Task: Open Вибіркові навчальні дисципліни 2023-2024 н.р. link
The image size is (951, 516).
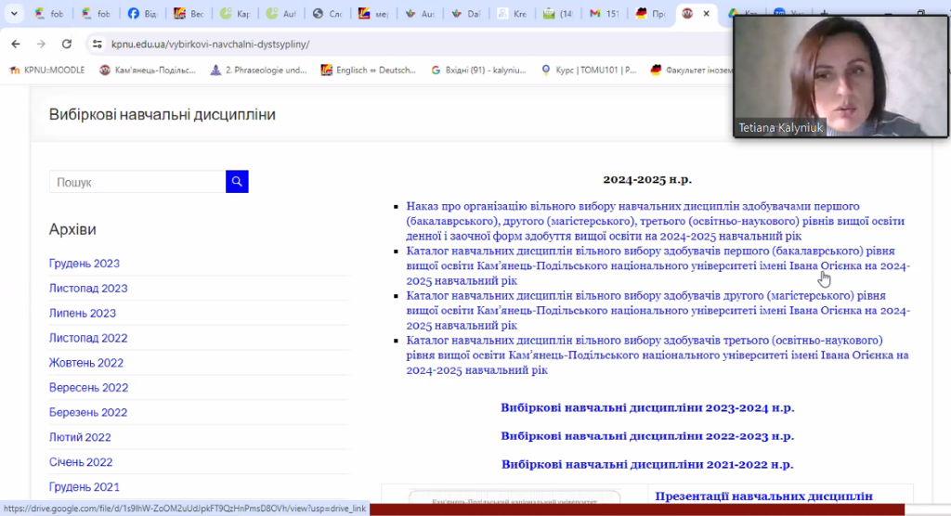Action: click(647, 407)
